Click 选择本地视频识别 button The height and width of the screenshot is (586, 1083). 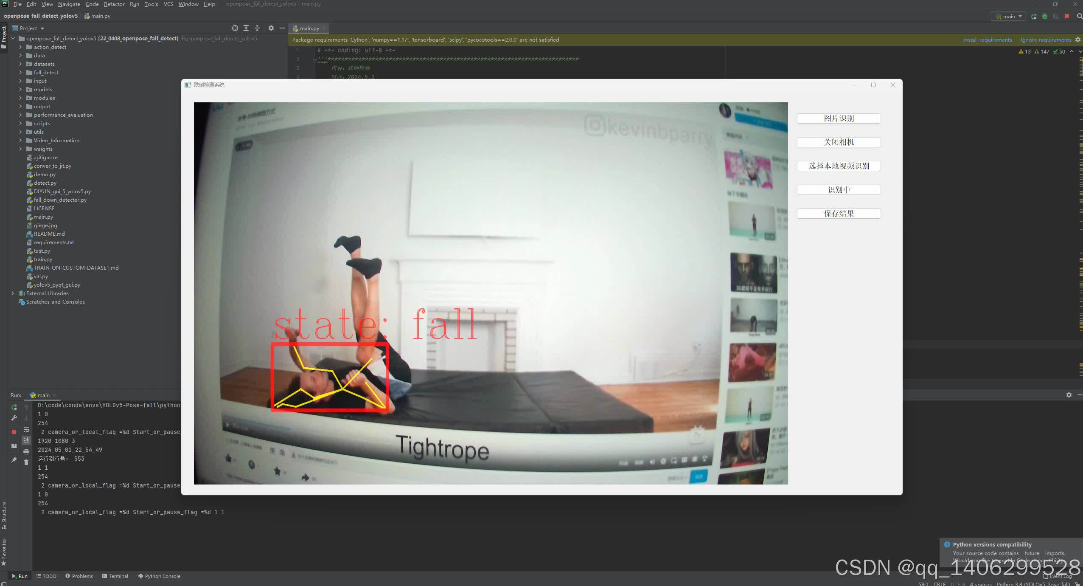[x=839, y=166]
